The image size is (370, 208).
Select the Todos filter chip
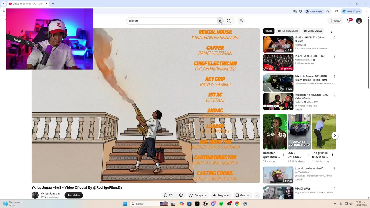[x=269, y=31]
